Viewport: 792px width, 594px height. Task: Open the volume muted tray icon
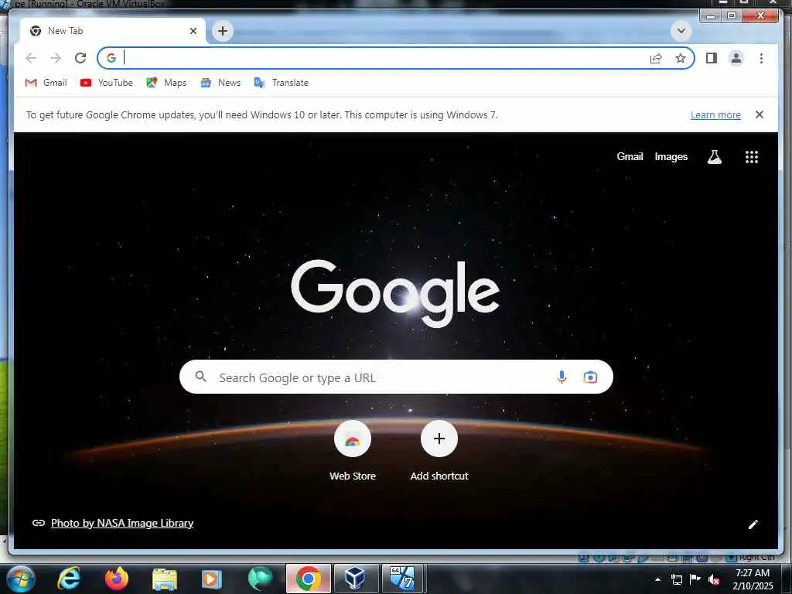(x=714, y=579)
